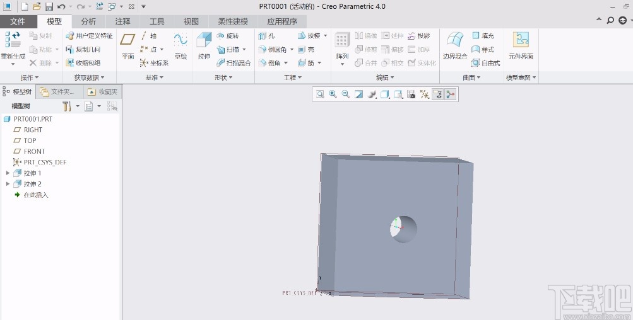Switch to the 注释 ribbon tab

coord(122,21)
